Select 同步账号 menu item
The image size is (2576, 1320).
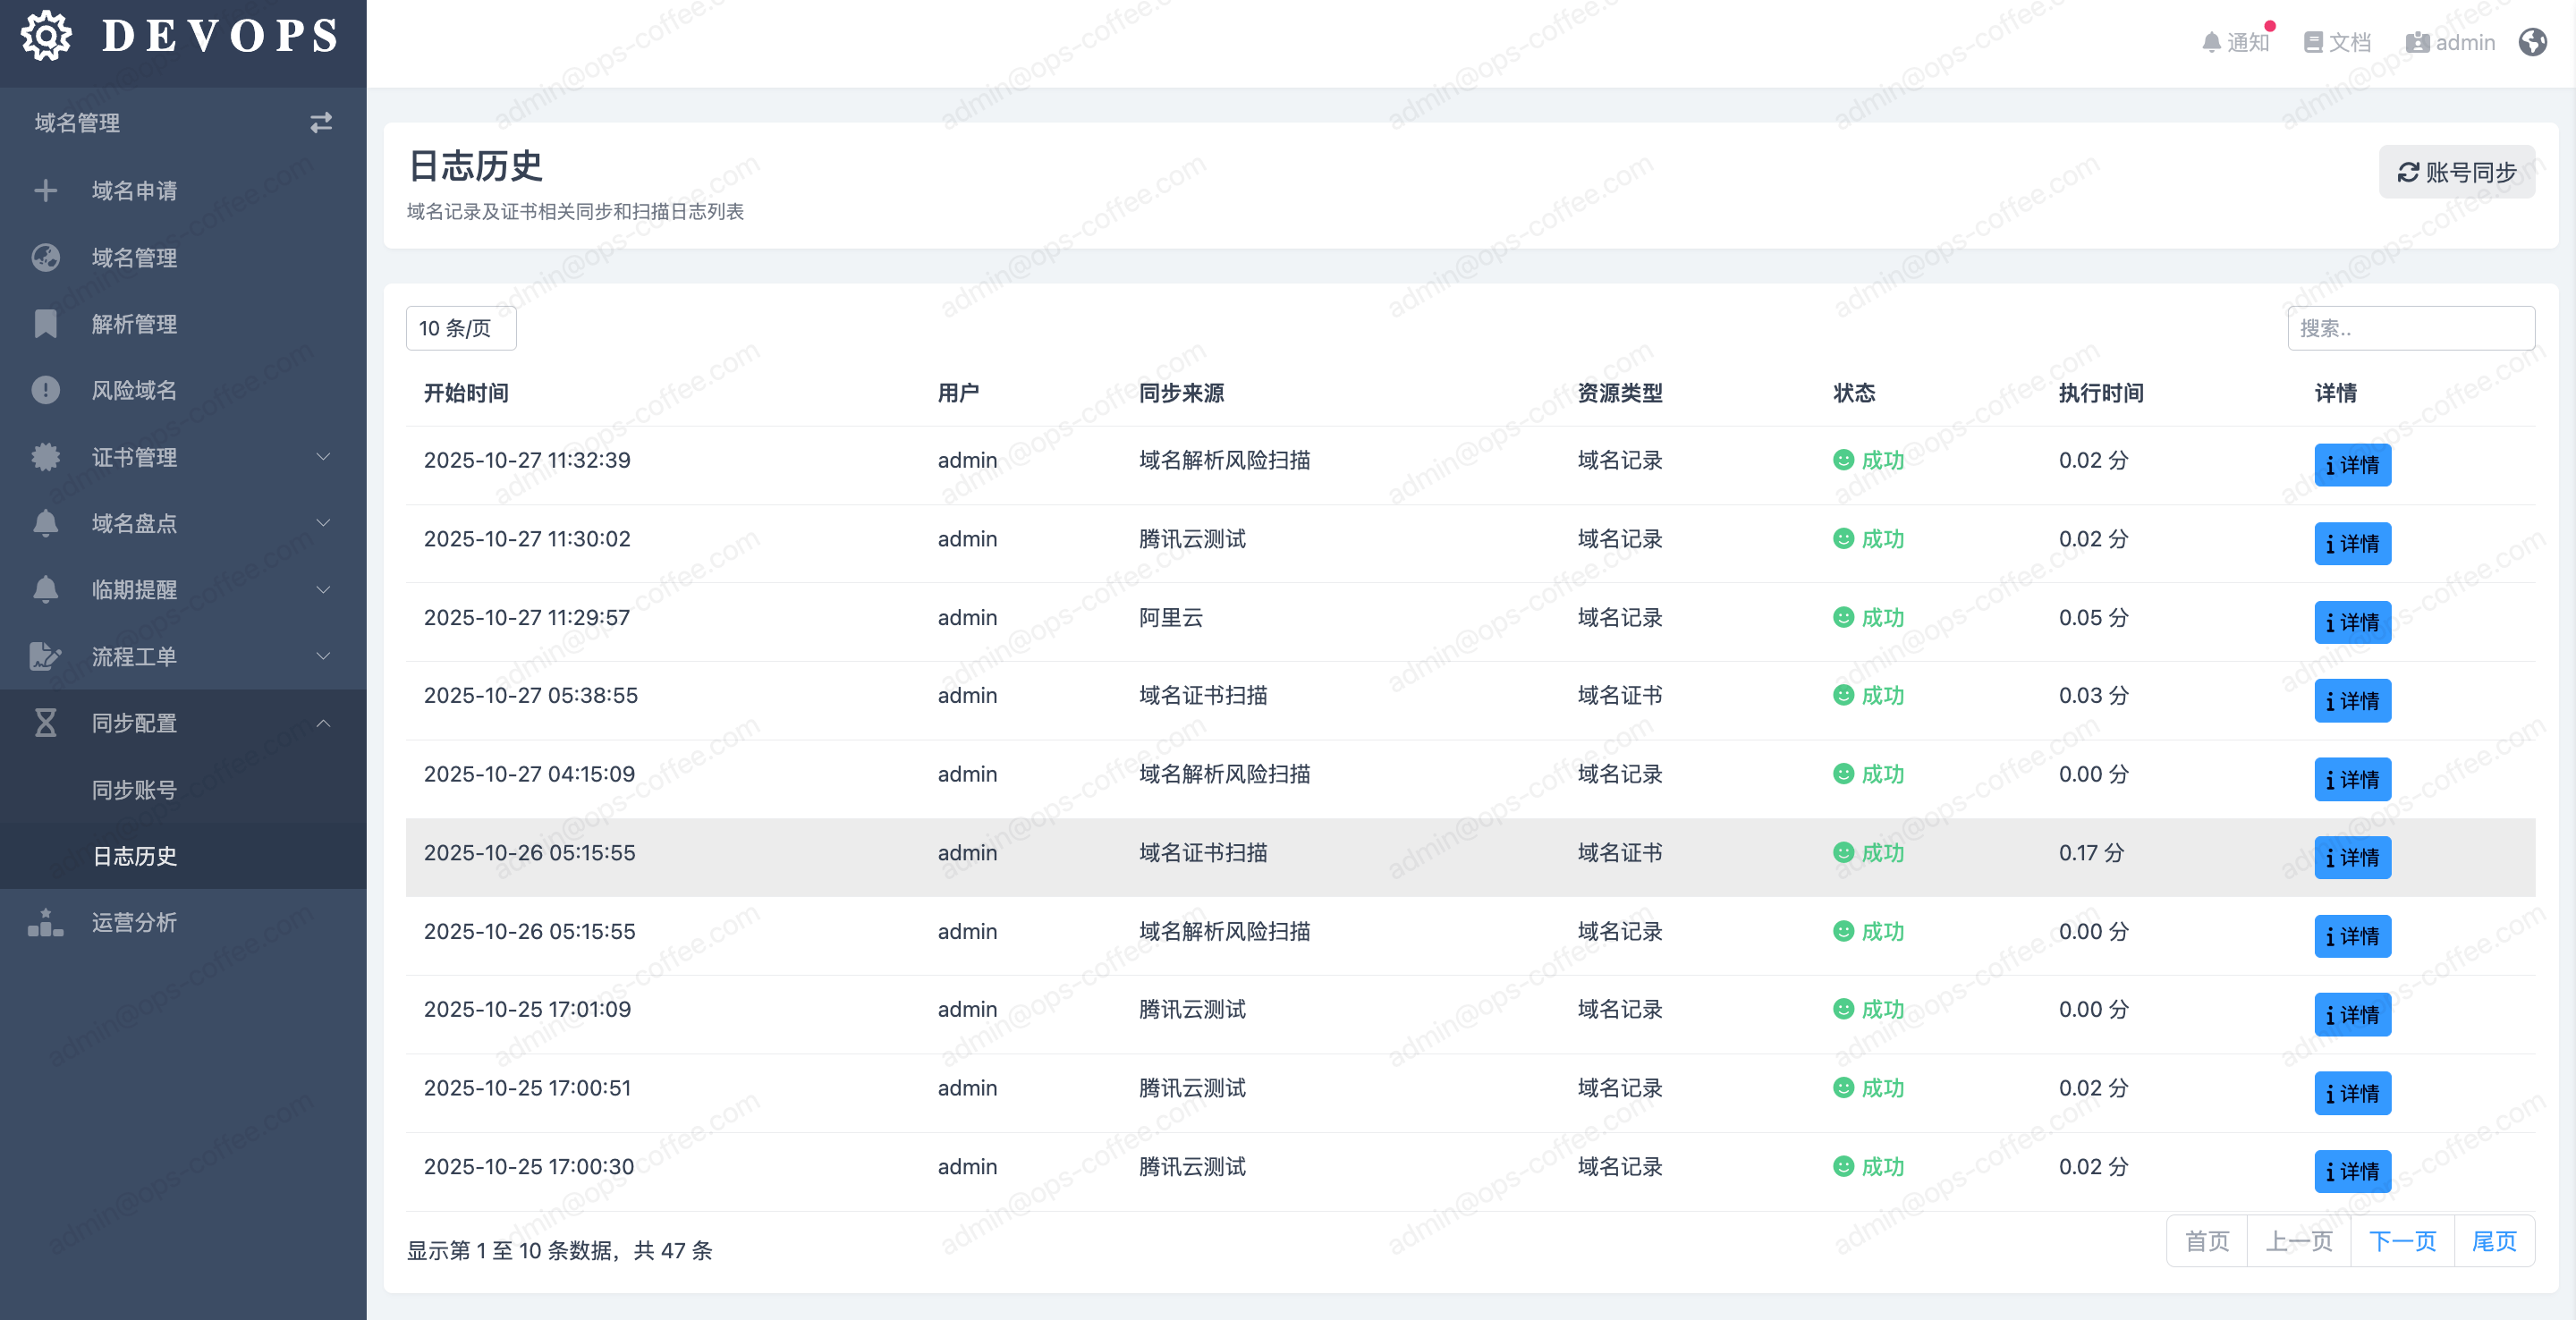pos(134,789)
